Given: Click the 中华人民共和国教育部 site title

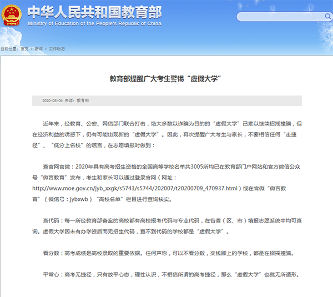Looking at the screenshot, I should click(94, 12).
